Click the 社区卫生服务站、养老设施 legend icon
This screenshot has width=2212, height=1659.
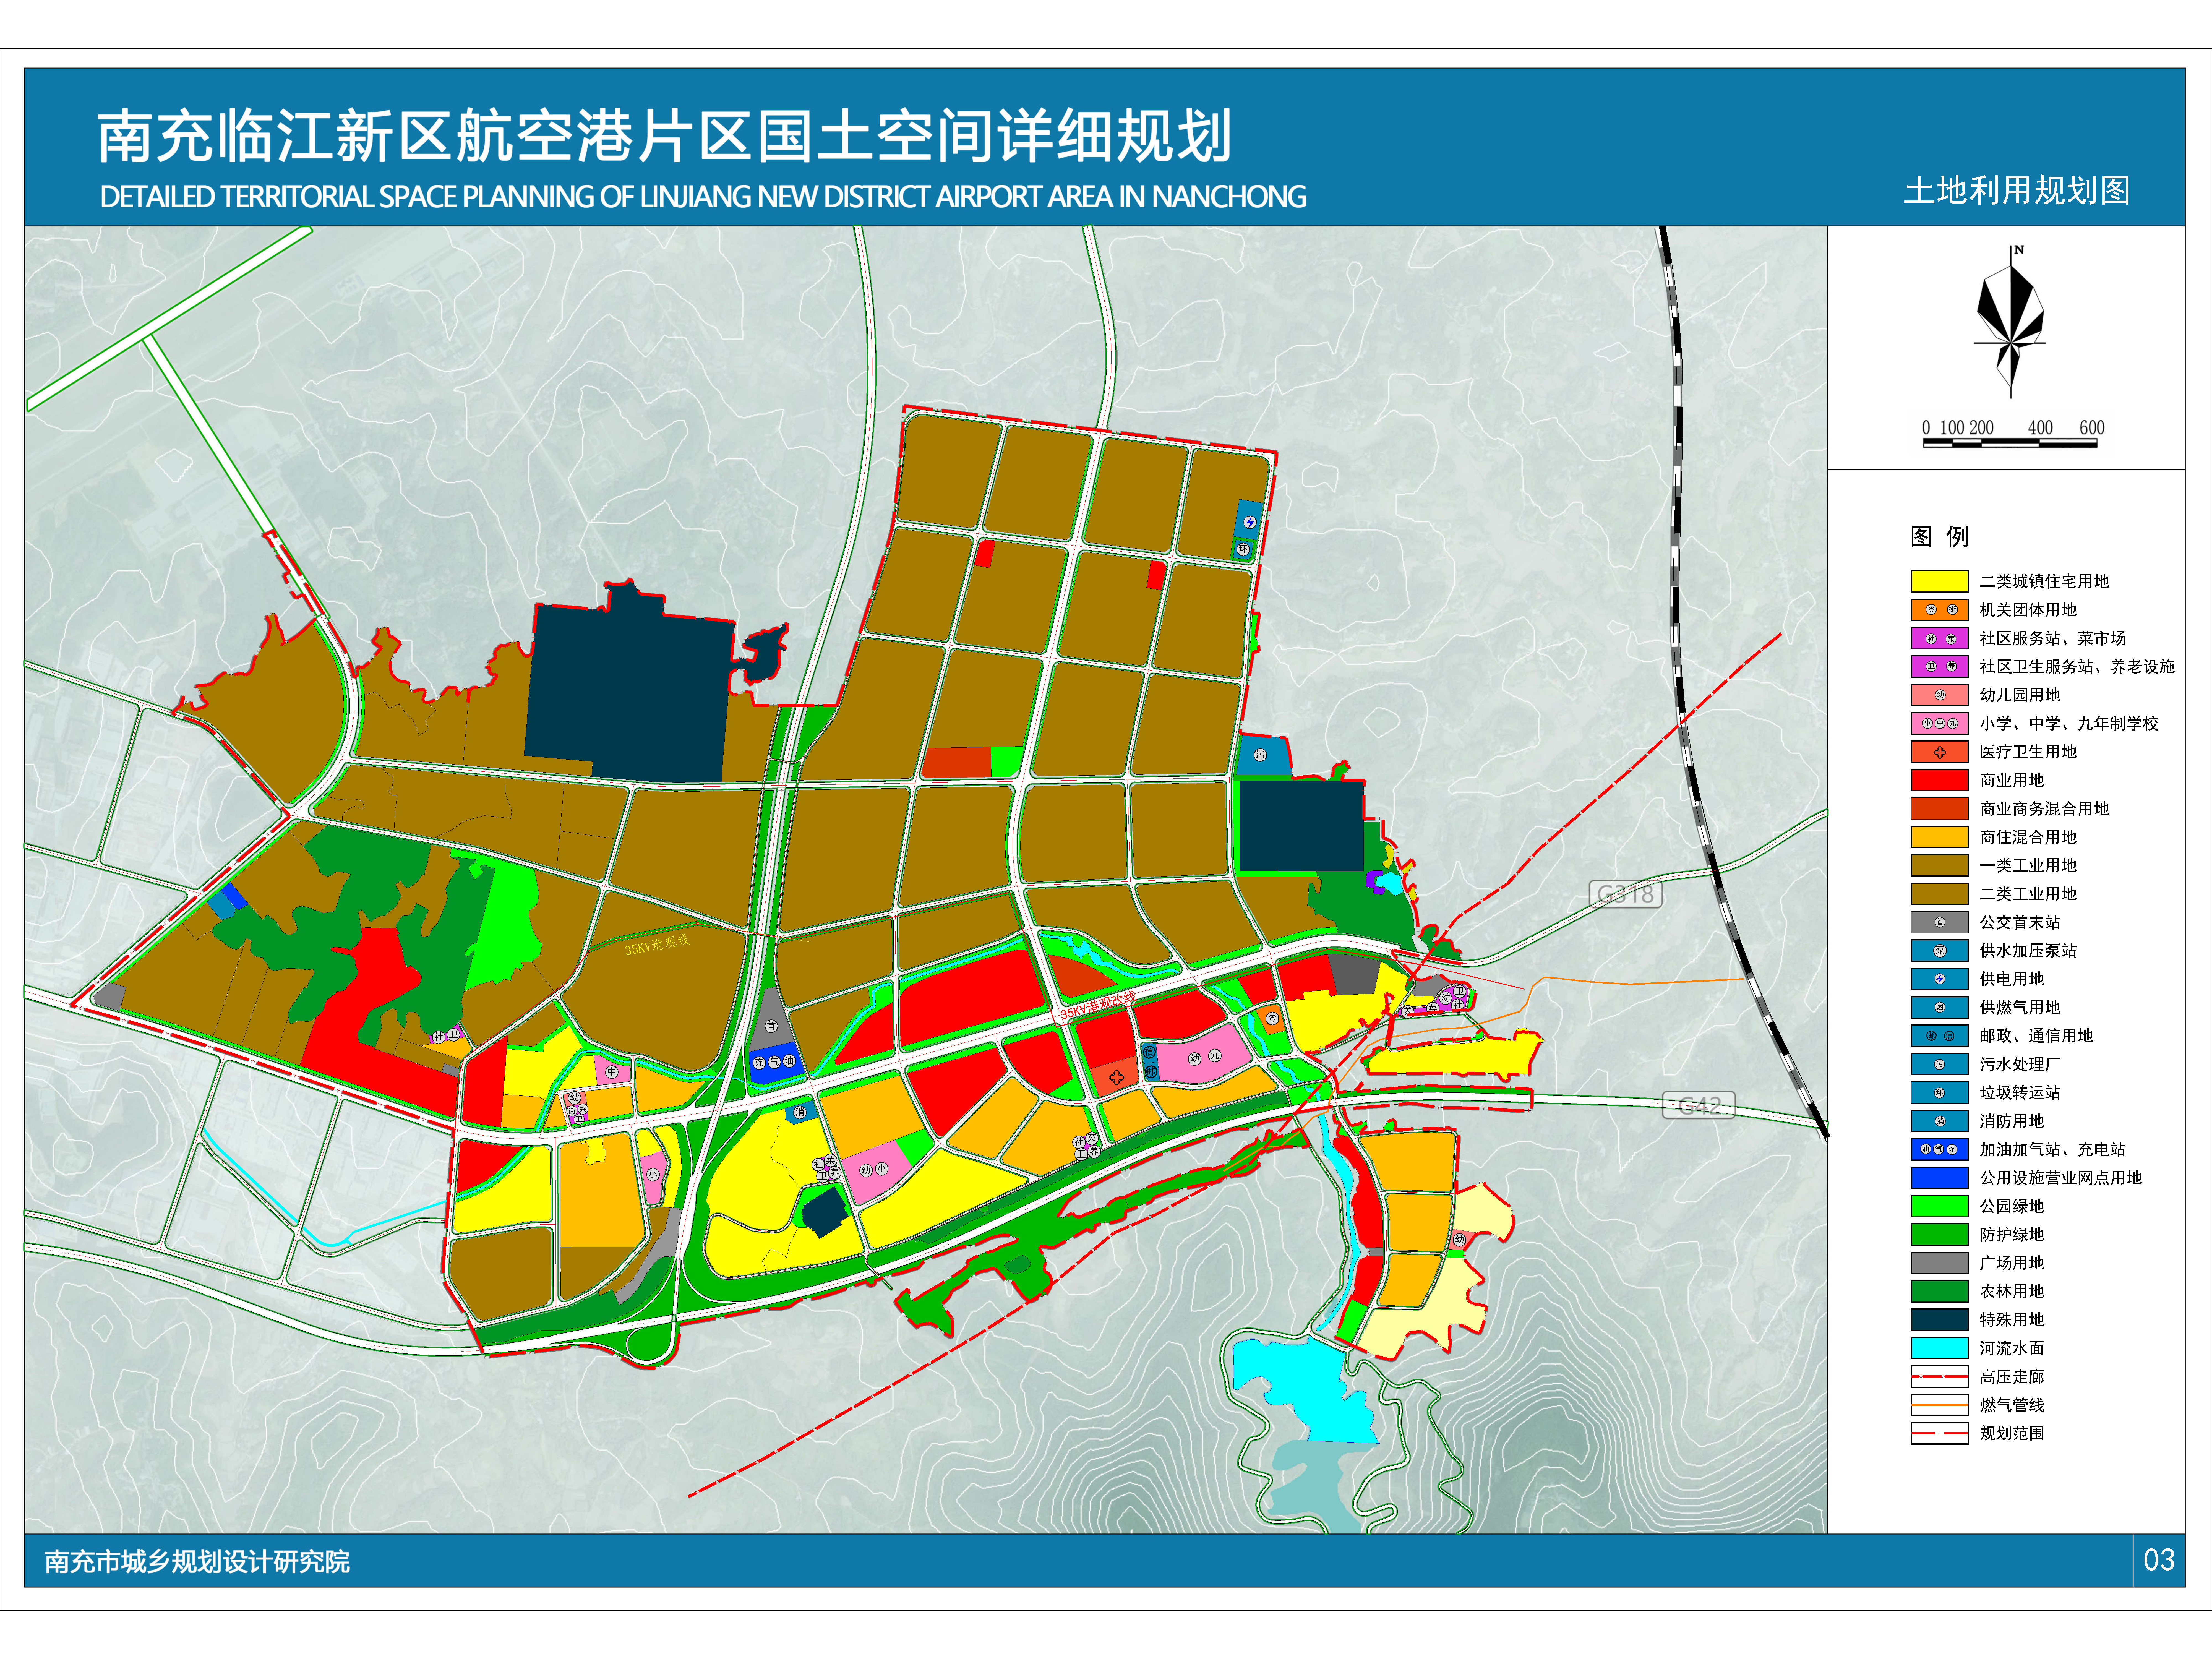point(1939,666)
